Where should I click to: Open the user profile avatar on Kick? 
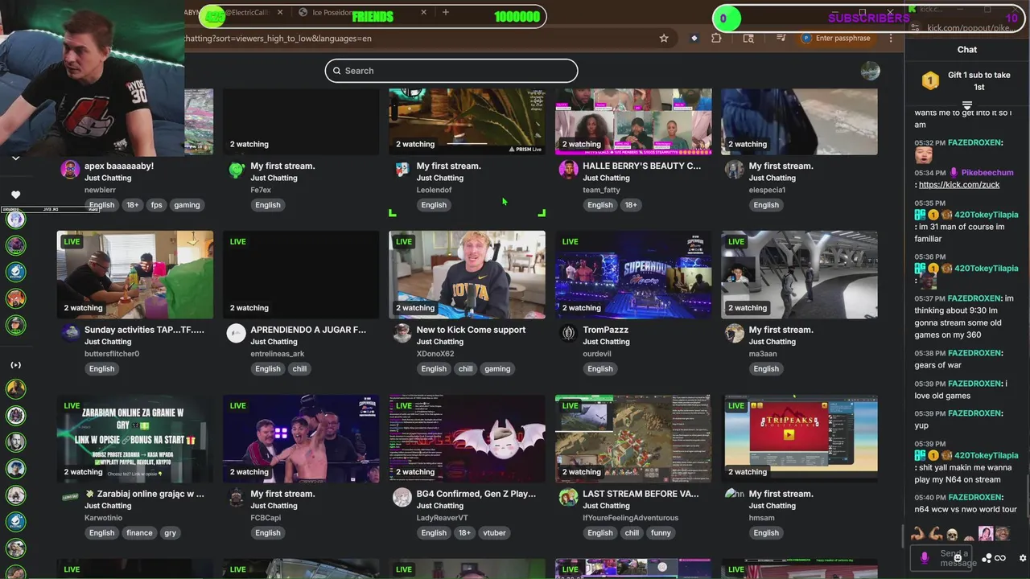870,71
